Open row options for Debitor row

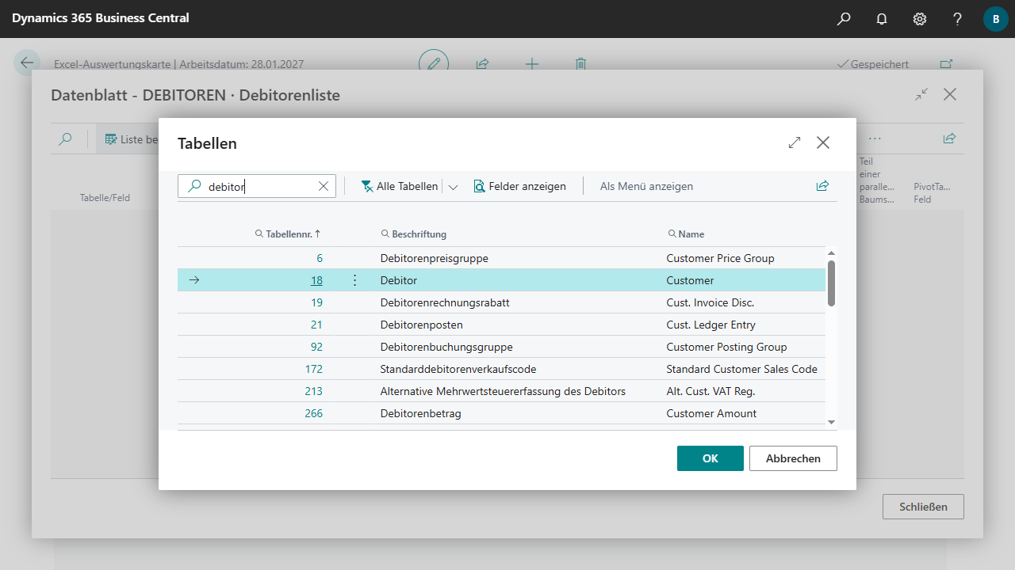coord(354,280)
